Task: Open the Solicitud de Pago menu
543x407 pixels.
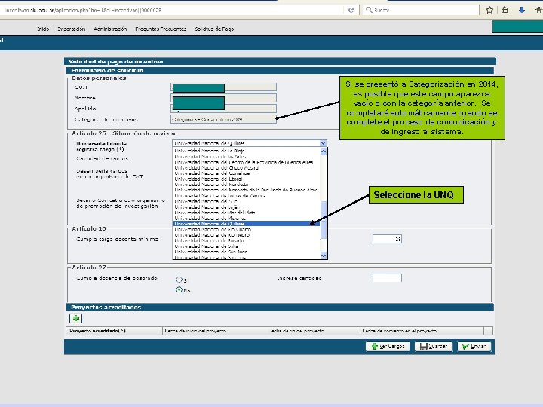Action: pyautogui.click(x=214, y=29)
